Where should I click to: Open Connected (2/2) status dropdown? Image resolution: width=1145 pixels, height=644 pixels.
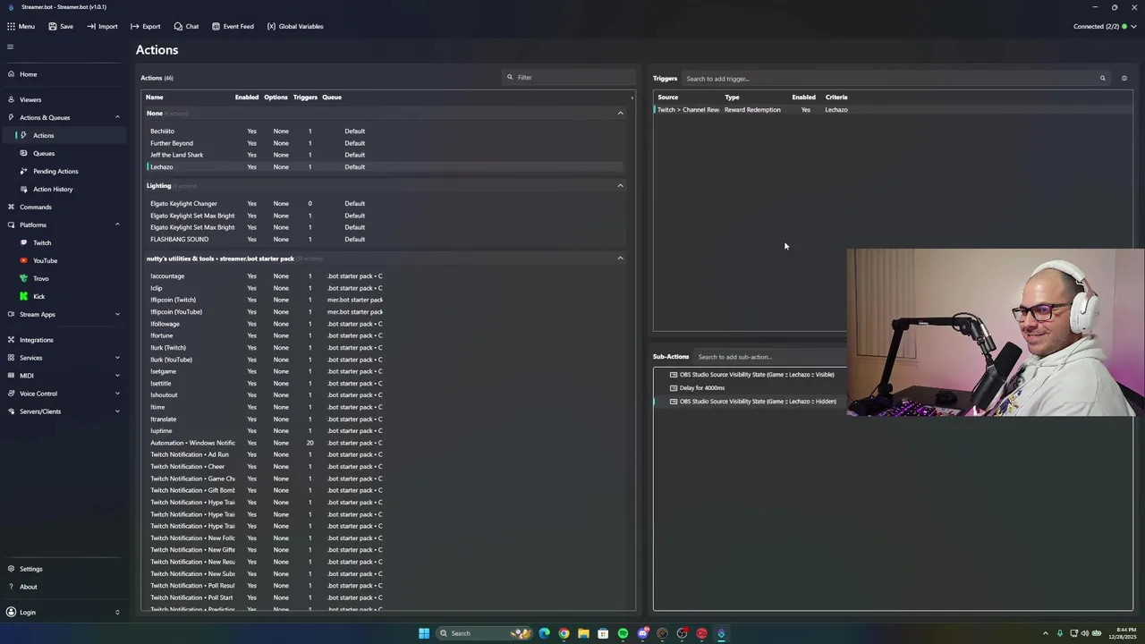1105,26
